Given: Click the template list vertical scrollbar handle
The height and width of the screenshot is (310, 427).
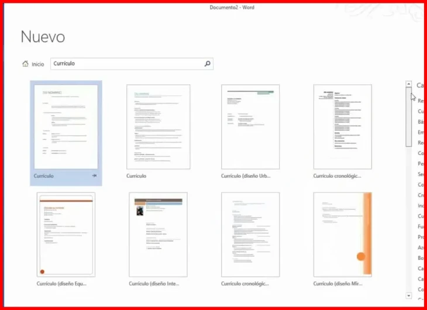Looking at the screenshot, I should pyautogui.click(x=408, y=117).
